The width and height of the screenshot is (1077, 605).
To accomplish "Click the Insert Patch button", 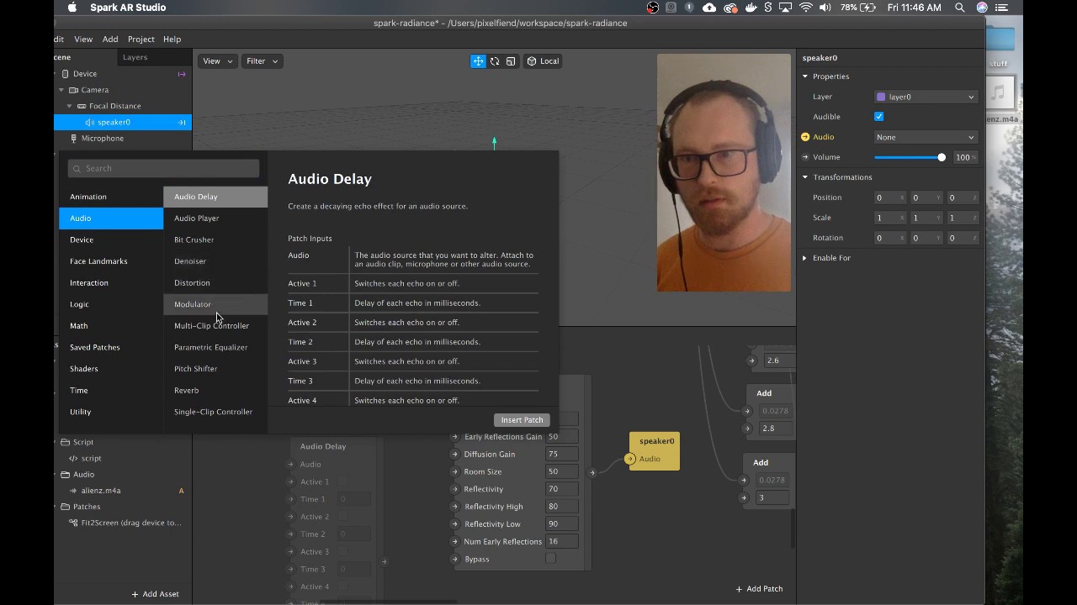I will [x=522, y=420].
